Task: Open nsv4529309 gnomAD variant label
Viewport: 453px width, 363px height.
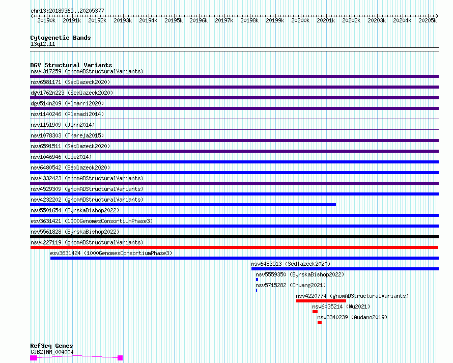Action: (x=87, y=189)
